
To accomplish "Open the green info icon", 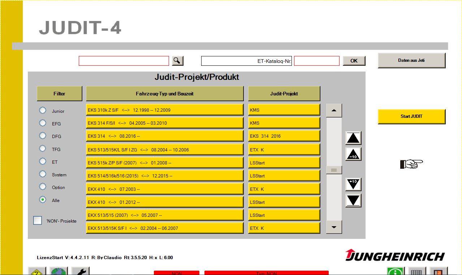I will [x=395, y=271].
